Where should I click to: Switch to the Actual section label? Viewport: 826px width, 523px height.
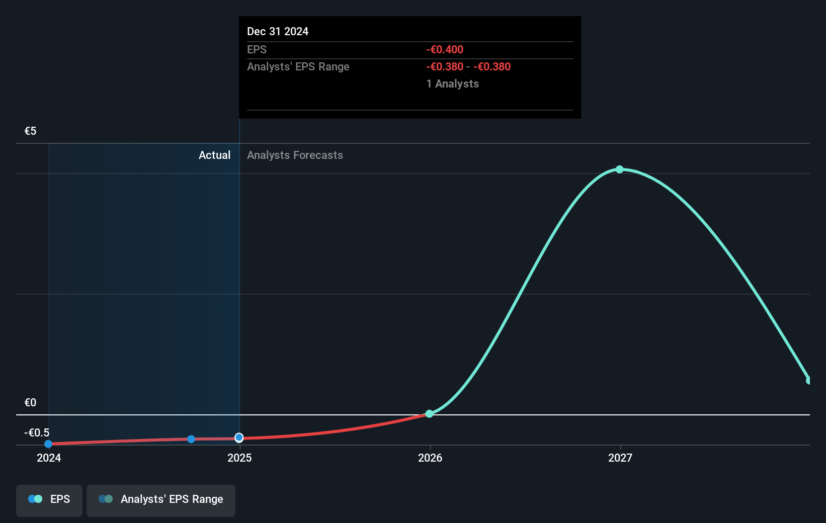(x=214, y=155)
